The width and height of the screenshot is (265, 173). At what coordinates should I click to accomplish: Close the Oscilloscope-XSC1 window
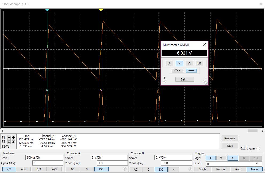pos(261,4)
